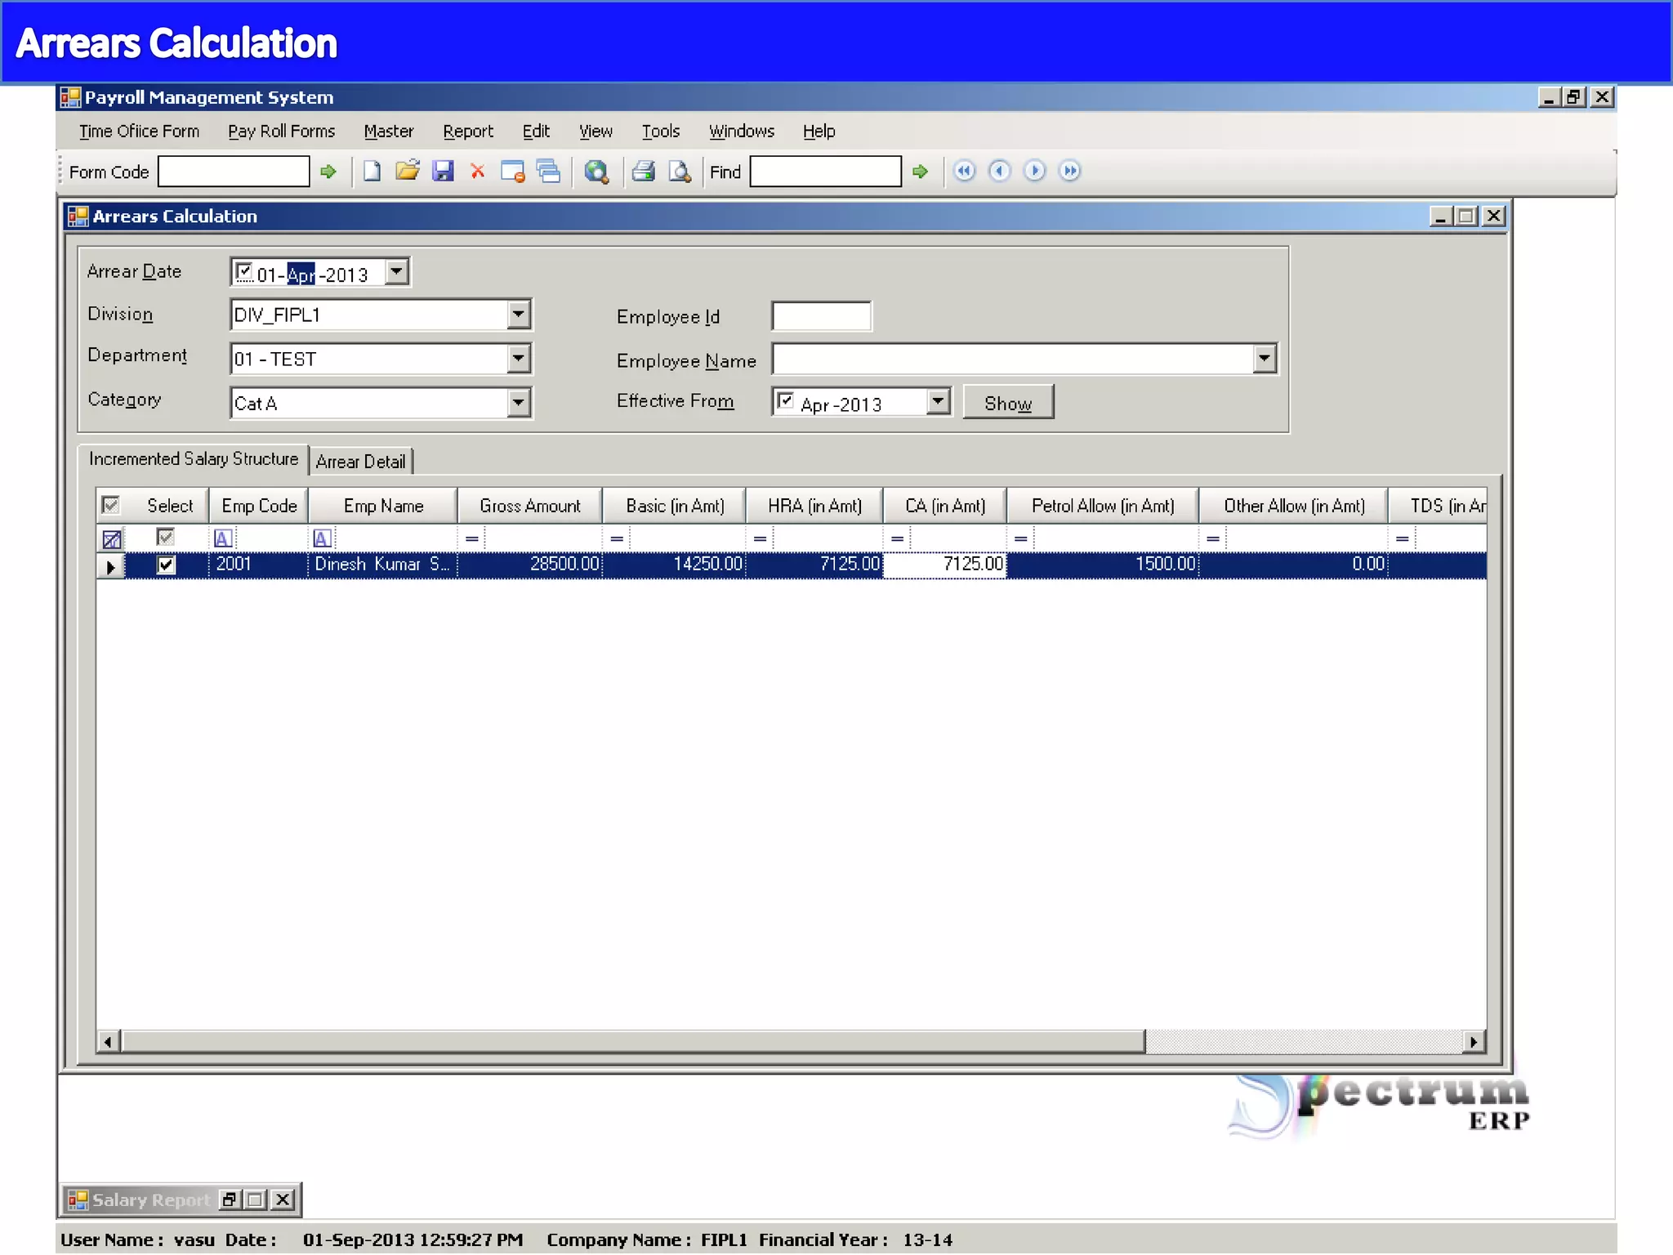Click into the Employee Id field

pyautogui.click(x=821, y=316)
